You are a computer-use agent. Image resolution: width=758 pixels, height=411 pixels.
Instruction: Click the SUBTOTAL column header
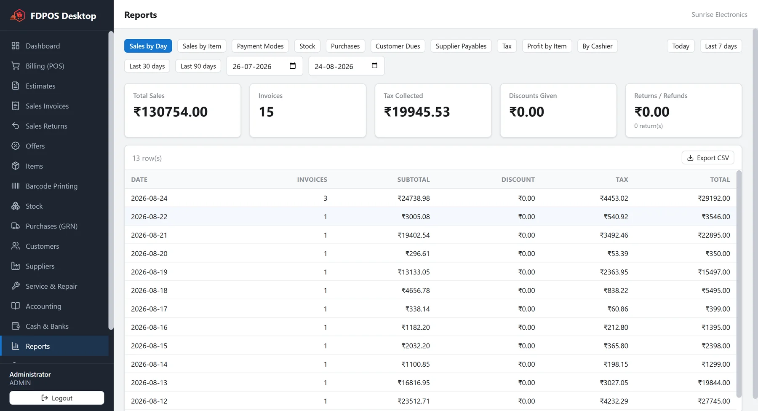(414, 179)
